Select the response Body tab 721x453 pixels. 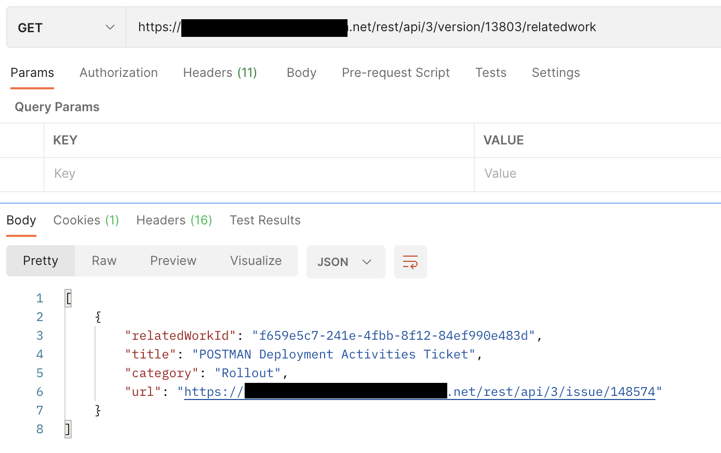click(x=21, y=220)
